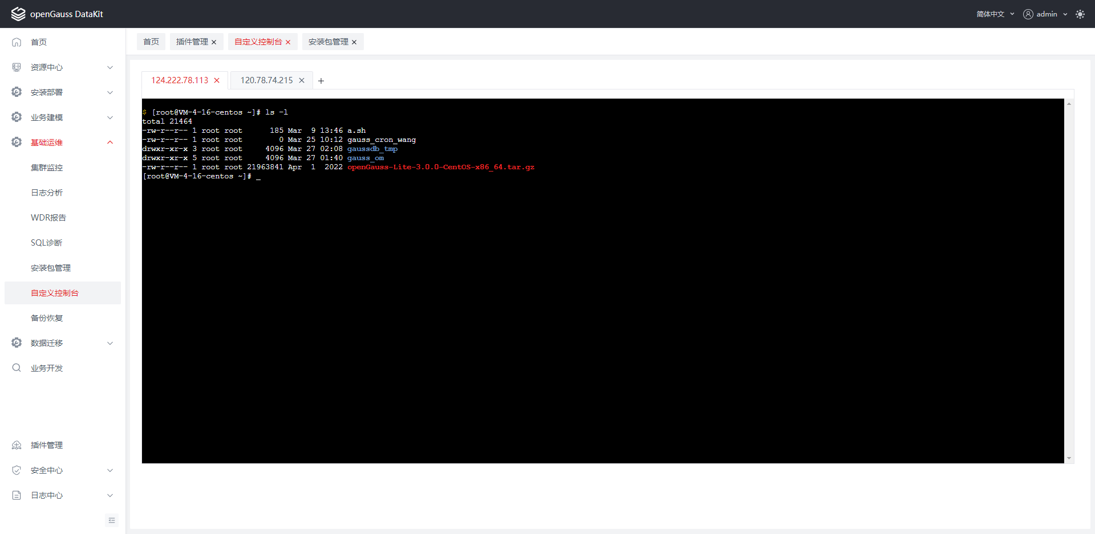The image size is (1095, 534).
Task: Open 集群监控 in the sidebar
Action: coord(47,168)
